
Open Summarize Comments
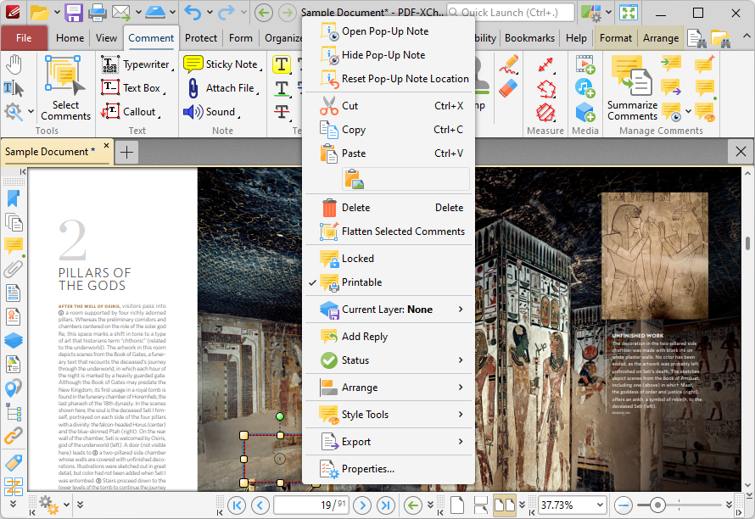pyautogui.click(x=632, y=88)
